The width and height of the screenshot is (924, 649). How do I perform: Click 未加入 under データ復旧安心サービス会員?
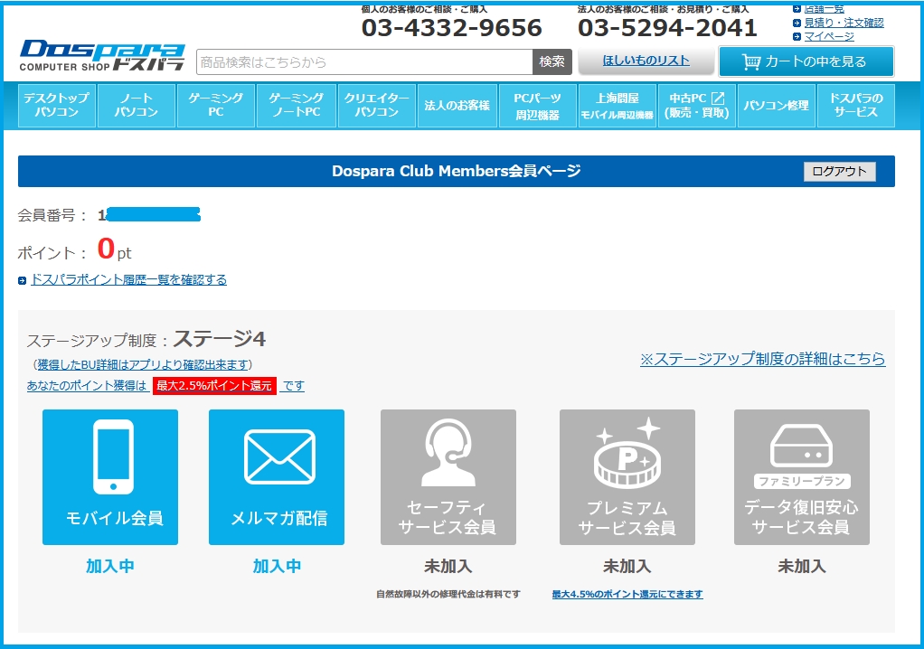pyautogui.click(x=801, y=567)
